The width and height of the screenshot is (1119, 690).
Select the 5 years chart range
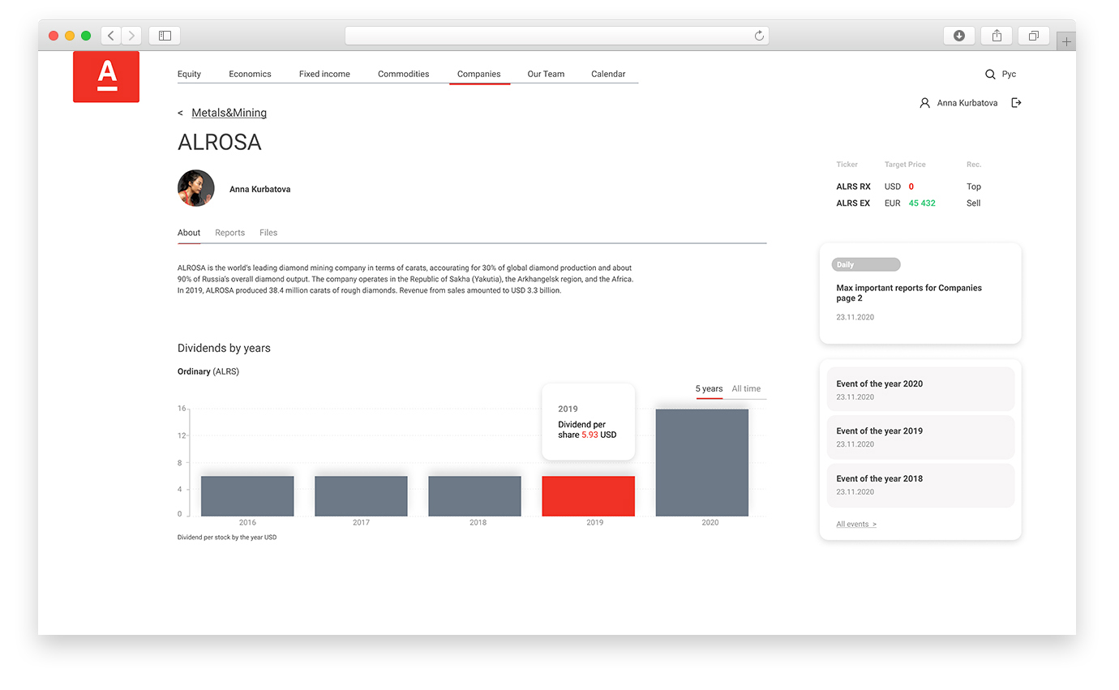709,388
